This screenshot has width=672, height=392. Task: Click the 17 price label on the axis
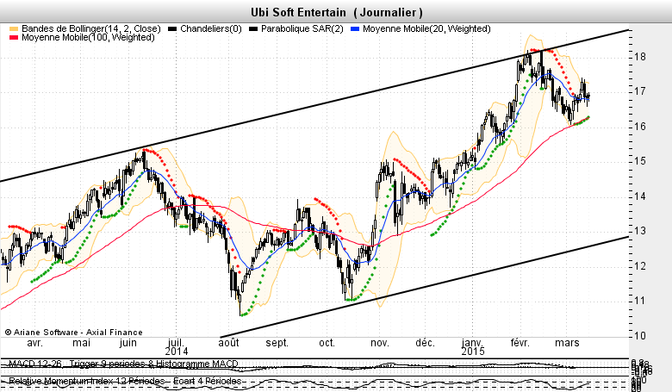coord(640,91)
